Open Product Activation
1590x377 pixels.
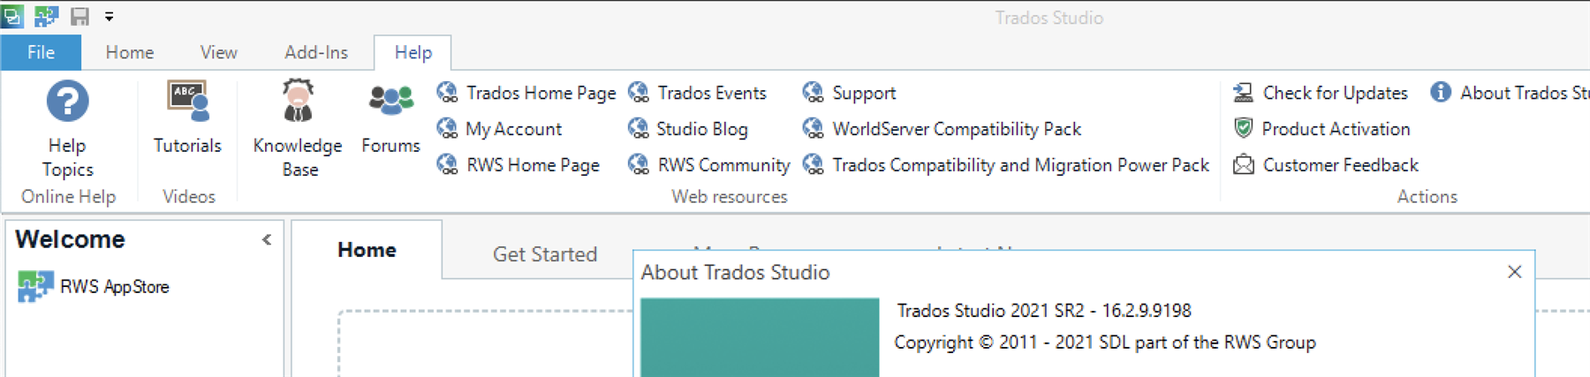coord(1322,129)
